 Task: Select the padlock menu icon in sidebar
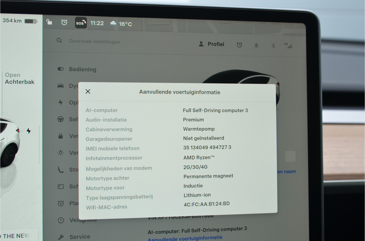pos(61,136)
